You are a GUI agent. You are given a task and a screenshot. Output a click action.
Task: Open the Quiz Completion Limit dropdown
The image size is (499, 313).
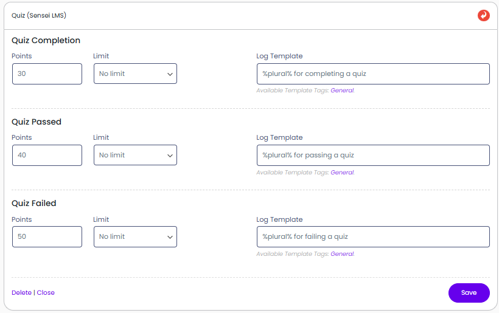(x=135, y=74)
